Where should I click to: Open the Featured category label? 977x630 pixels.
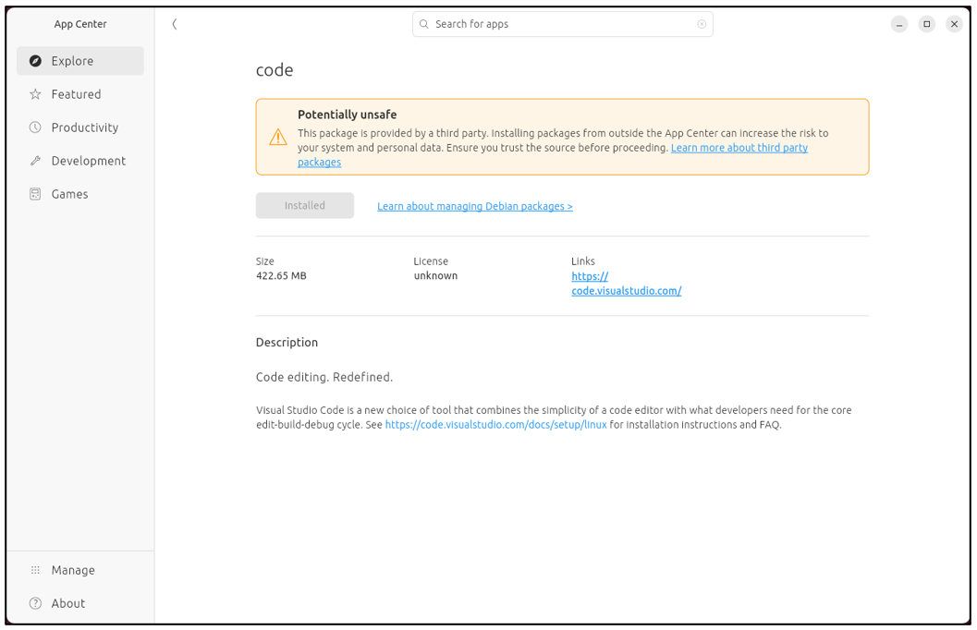[x=76, y=94]
